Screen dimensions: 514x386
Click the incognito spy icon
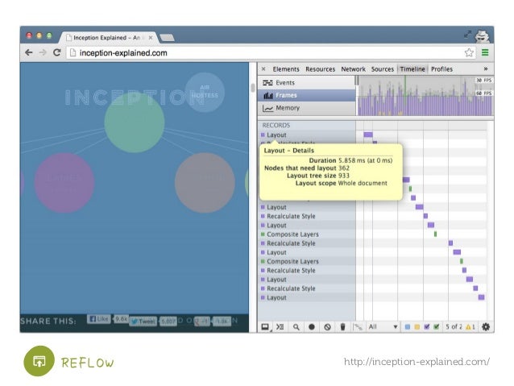[482, 36]
